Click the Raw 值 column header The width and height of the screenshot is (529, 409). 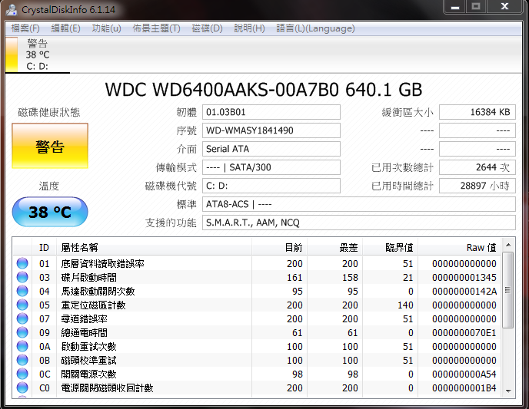(460, 247)
